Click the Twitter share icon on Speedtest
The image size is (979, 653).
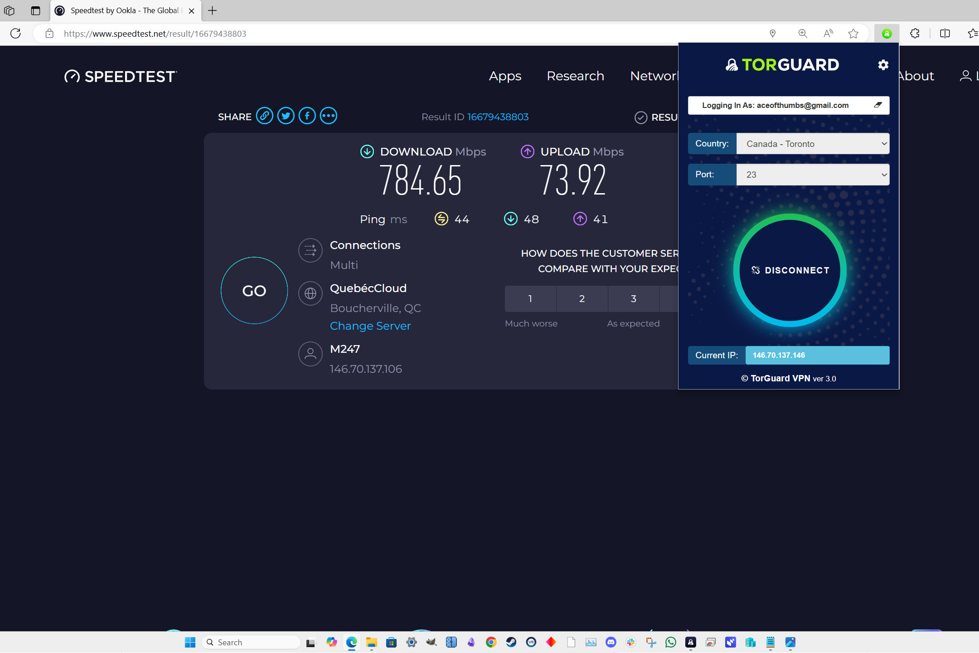286,116
